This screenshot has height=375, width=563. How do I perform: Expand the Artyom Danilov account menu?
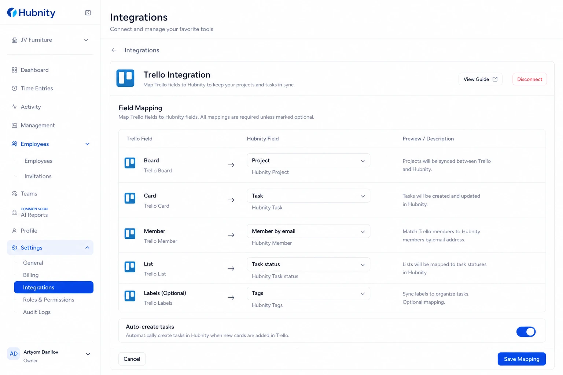pyautogui.click(x=88, y=354)
